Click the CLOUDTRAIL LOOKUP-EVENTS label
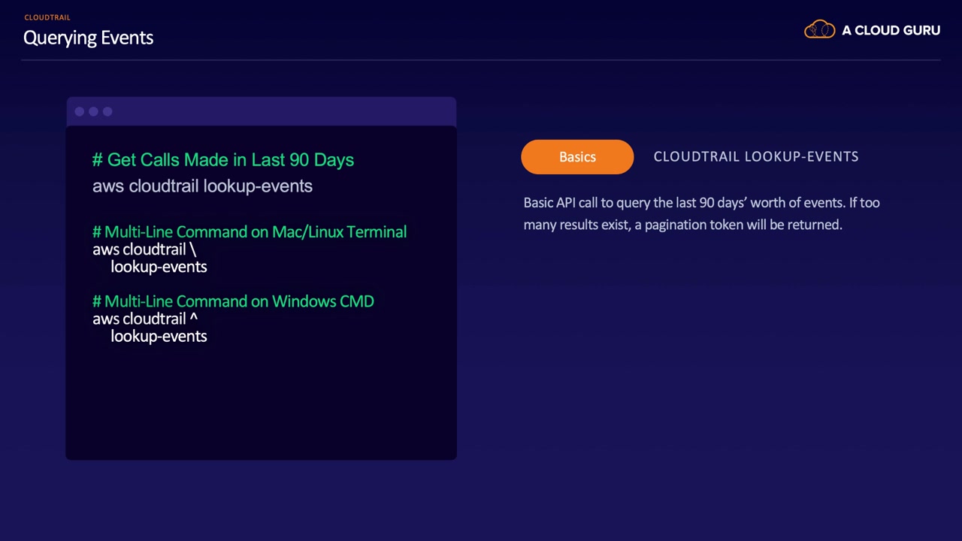Image resolution: width=962 pixels, height=541 pixels. (x=756, y=156)
